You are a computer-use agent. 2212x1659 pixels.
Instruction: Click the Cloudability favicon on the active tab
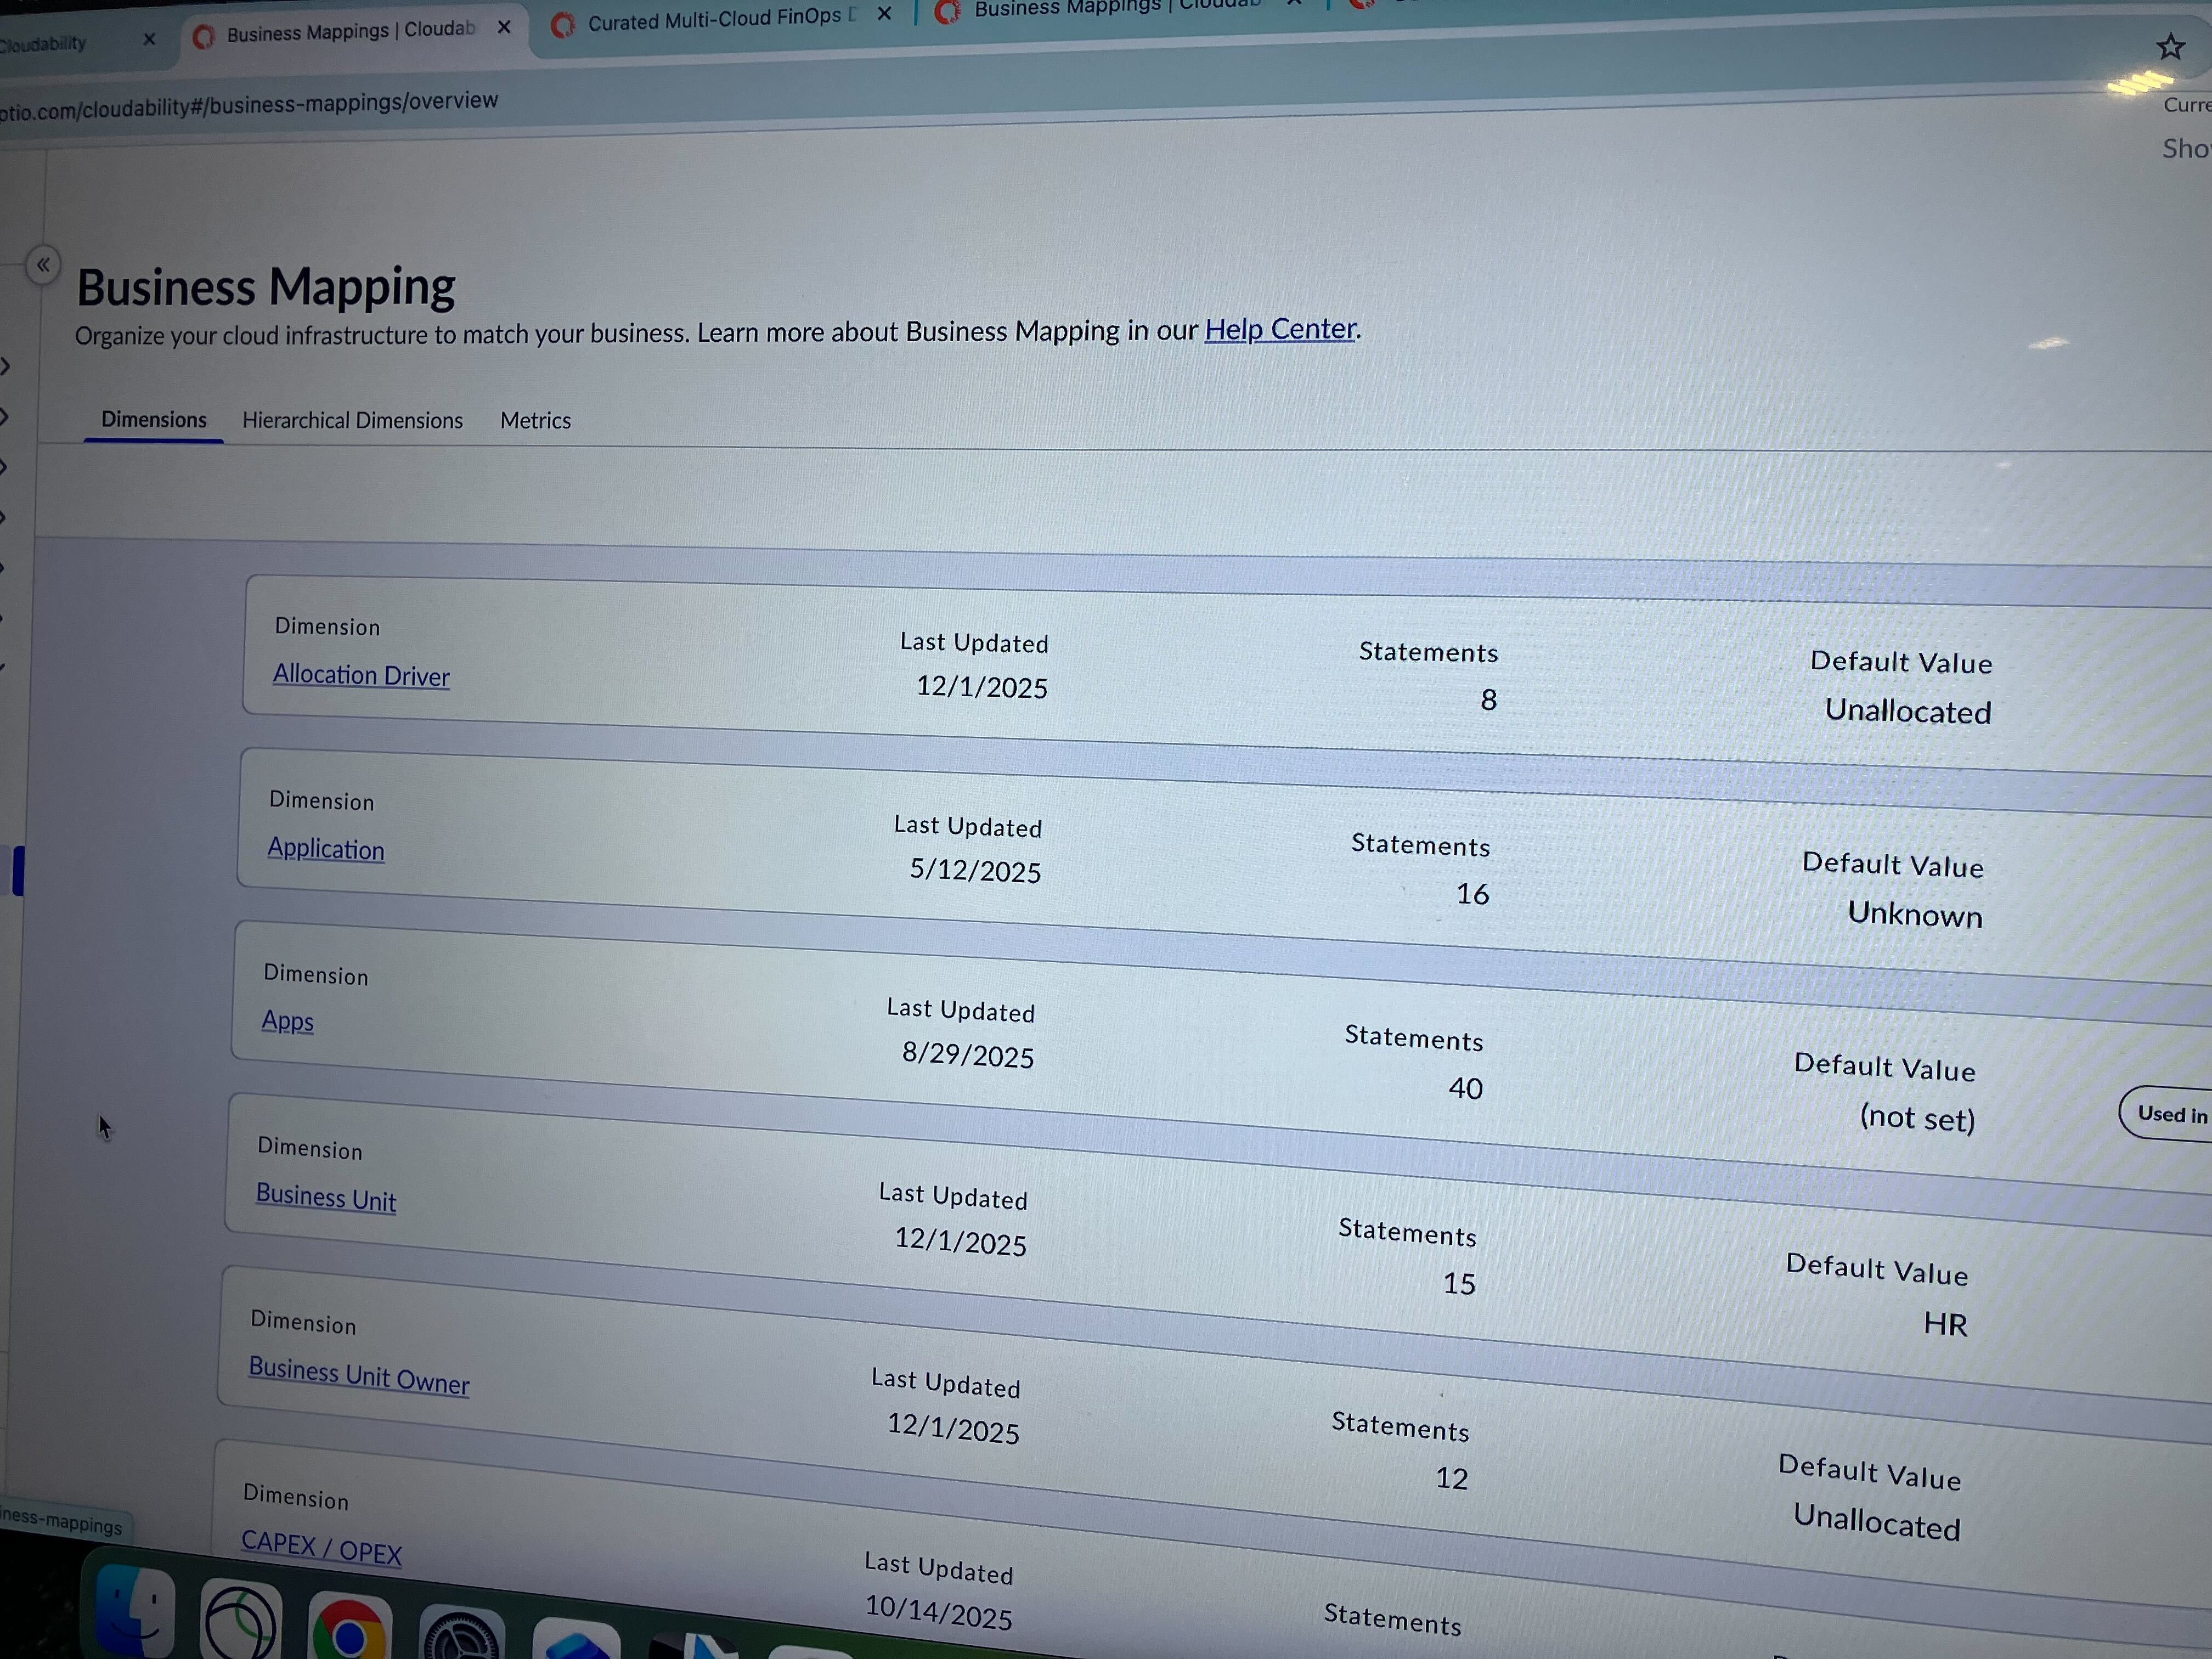205,31
